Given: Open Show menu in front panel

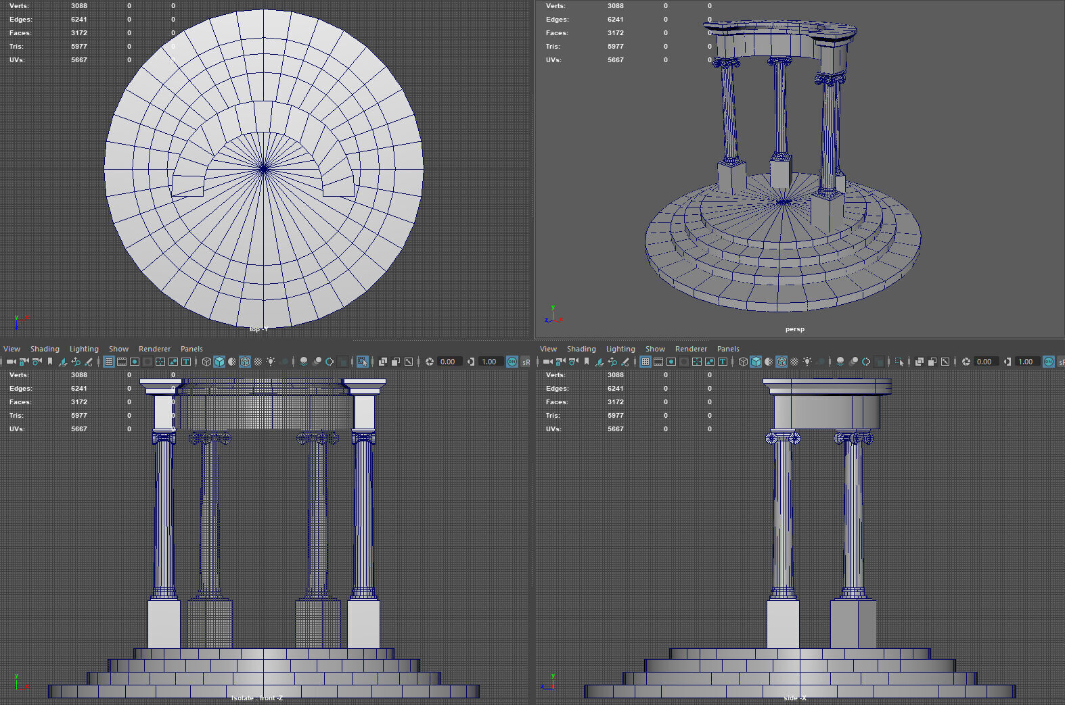Looking at the screenshot, I should coord(118,349).
